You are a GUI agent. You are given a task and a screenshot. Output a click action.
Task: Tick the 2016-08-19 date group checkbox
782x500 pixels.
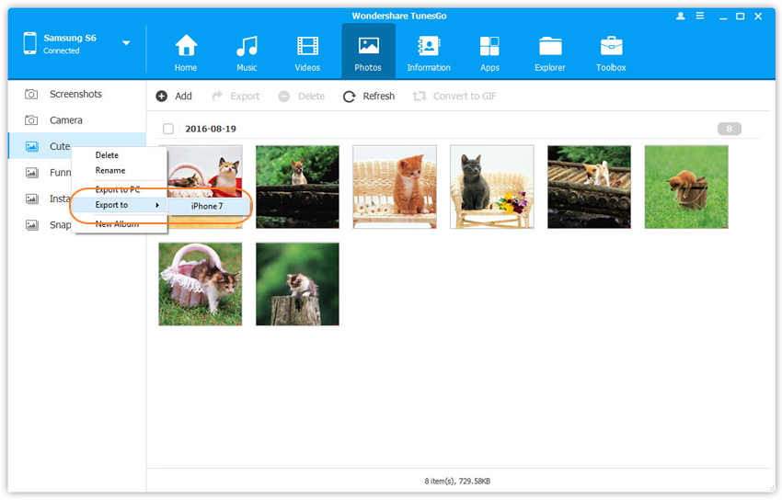[168, 130]
